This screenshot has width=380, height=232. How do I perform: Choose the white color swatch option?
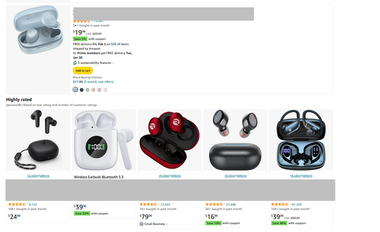tap(106, 90)
